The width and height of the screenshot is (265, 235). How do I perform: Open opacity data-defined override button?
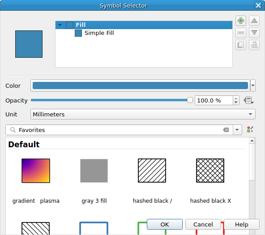[x=248, y=100]
